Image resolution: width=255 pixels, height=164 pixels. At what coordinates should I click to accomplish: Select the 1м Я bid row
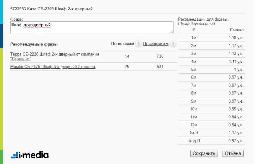(x=212, y=133)
